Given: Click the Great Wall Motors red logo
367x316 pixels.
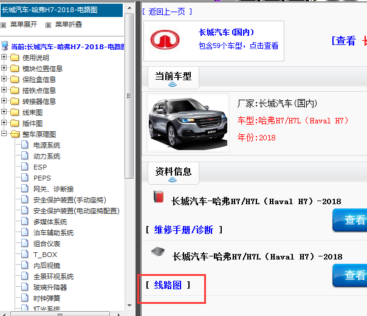Looking at the screenshot, I should point(165,39).
